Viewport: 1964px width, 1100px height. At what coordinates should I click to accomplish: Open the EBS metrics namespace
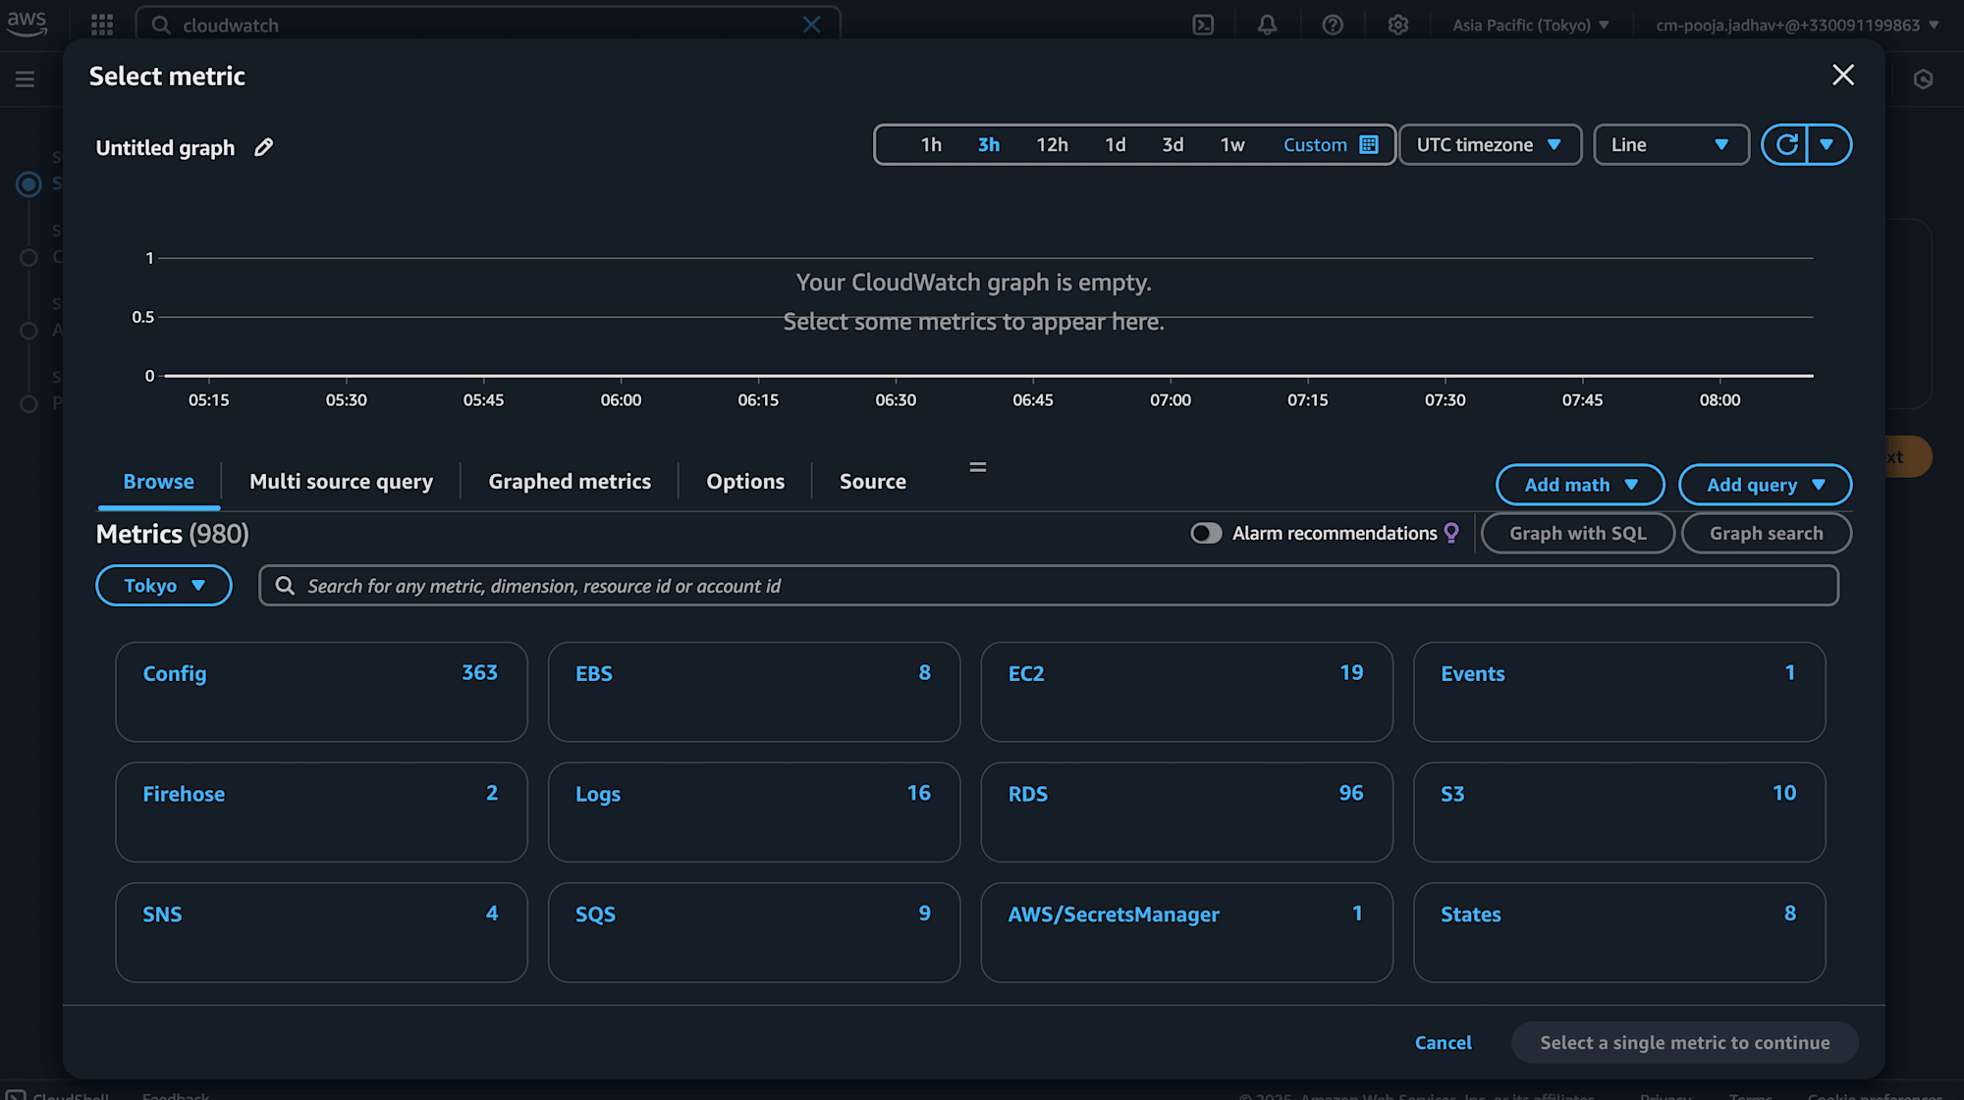754,692
